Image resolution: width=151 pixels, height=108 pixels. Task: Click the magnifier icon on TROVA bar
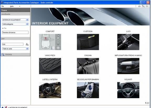pyautogui.click(x=3, y=54)
